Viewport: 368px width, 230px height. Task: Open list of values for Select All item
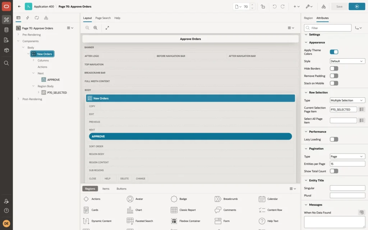362,120
